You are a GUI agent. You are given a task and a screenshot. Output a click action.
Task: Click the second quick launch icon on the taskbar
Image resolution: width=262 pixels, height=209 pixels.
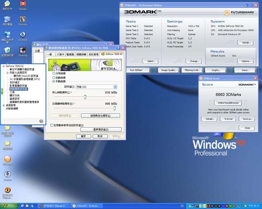tap(27, 206)
